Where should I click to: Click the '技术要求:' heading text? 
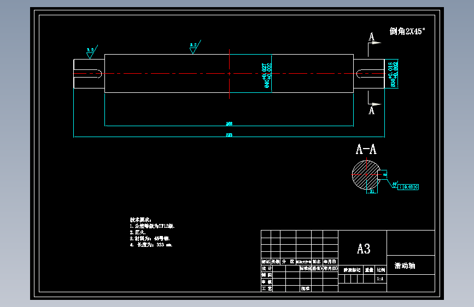pos(141,220)
